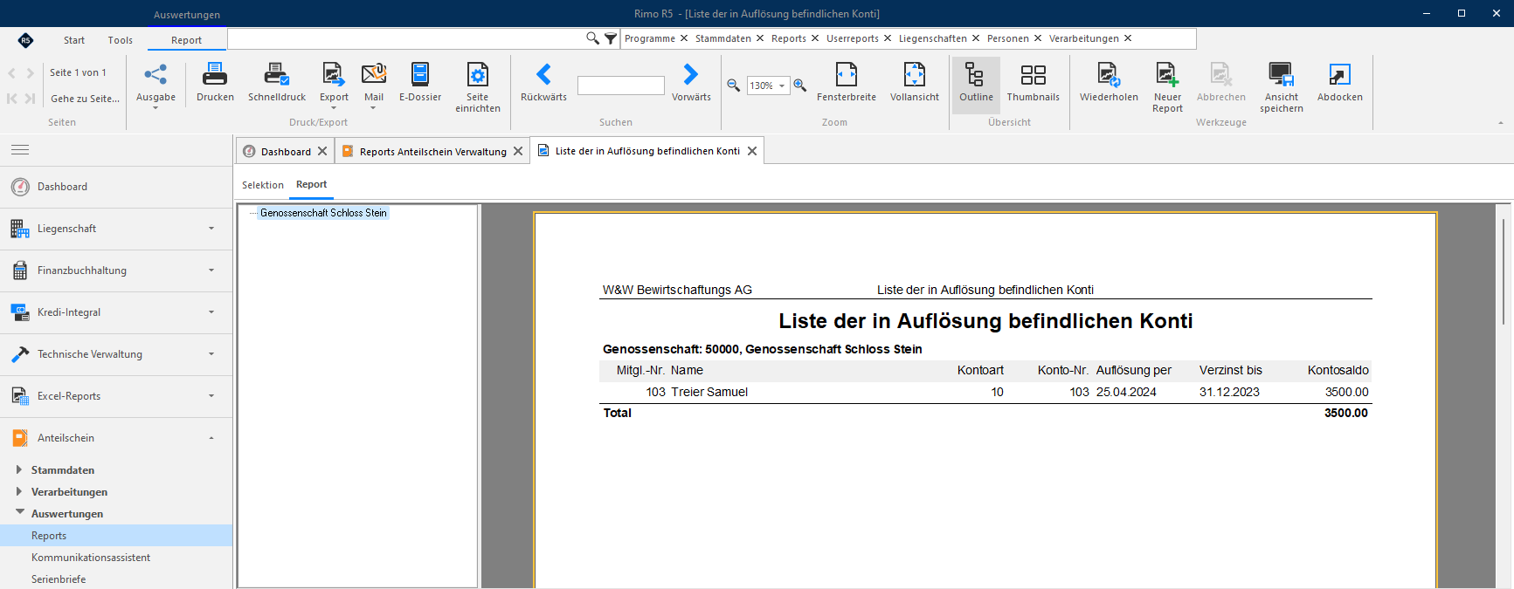
Task: Send report via Mail icon
Action: tap(374, 74)
